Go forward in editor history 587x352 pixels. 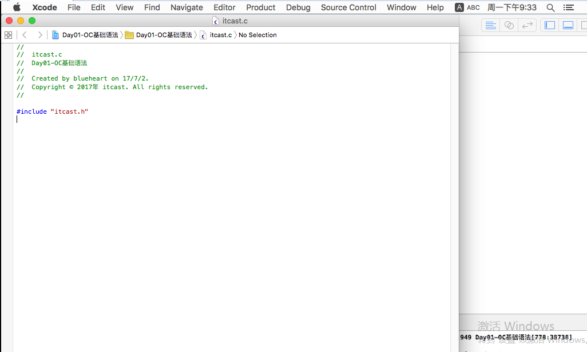coord(39,35)
